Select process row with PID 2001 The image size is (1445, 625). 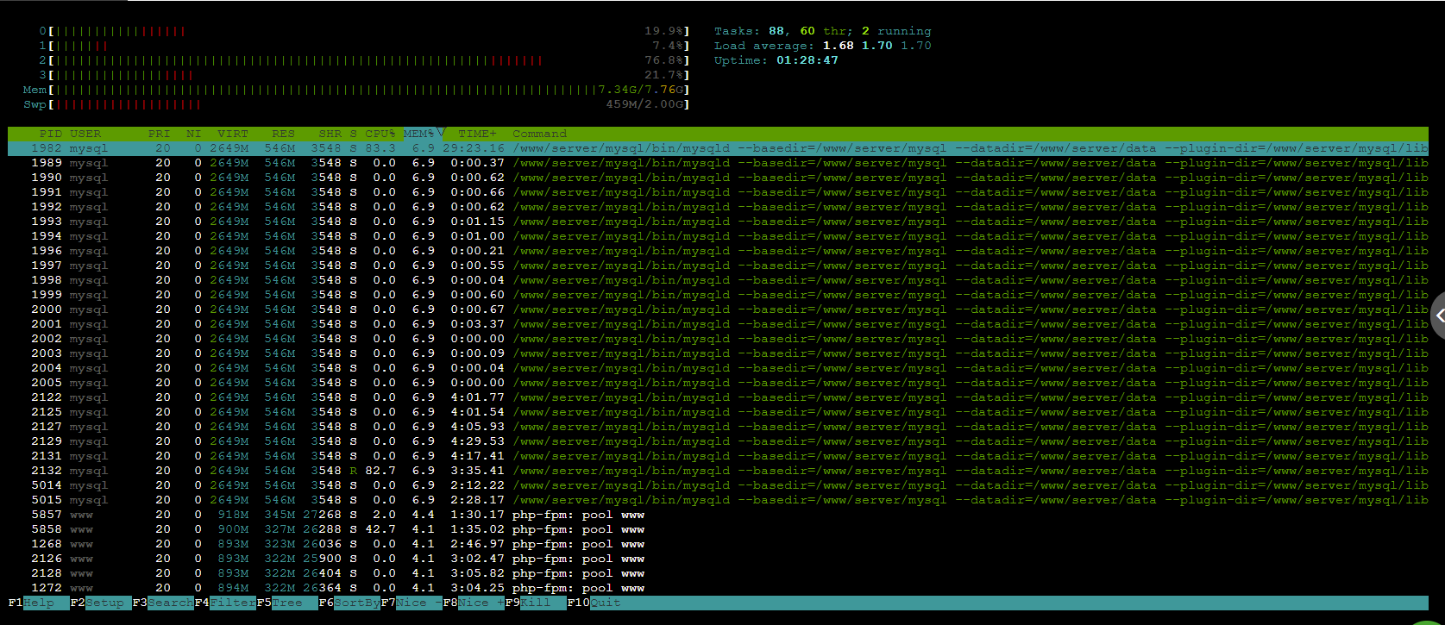click(x=718, y=324)
